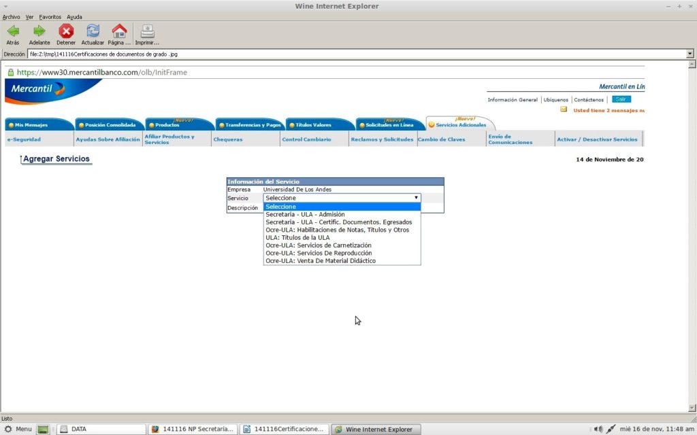Switch to Solicitudes en Línea tab
The height and width of the screenshot is (435, 697).
(391, 125)
